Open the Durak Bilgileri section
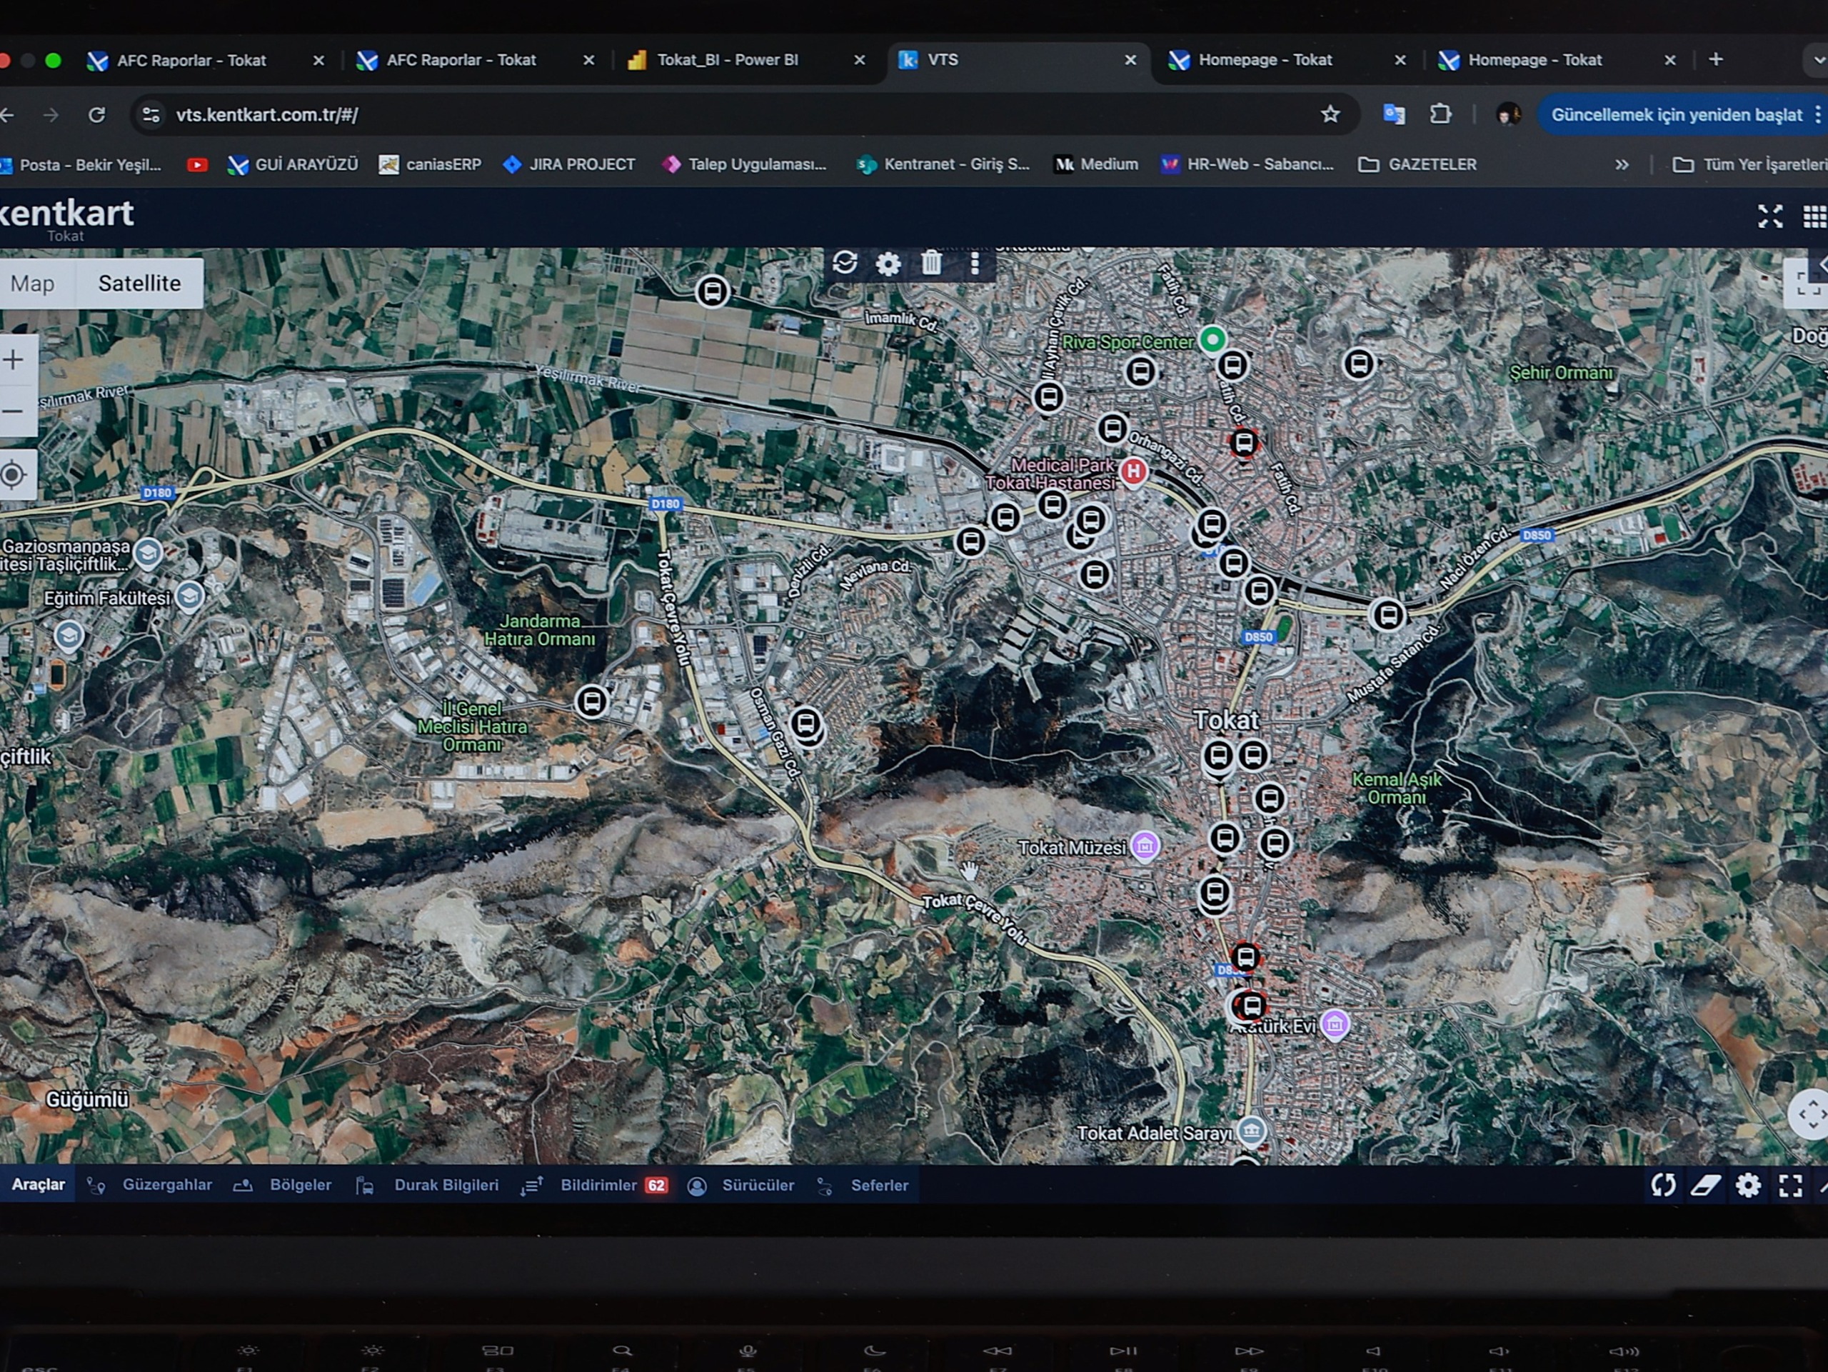Screen dimensions: 1828x1372 coord(446,1185)
